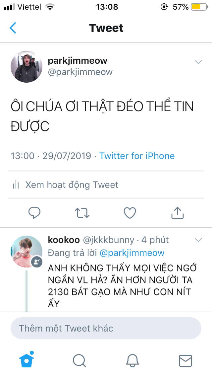Open notifications bell icon
The image size is (212, 377).
(132, 360)
